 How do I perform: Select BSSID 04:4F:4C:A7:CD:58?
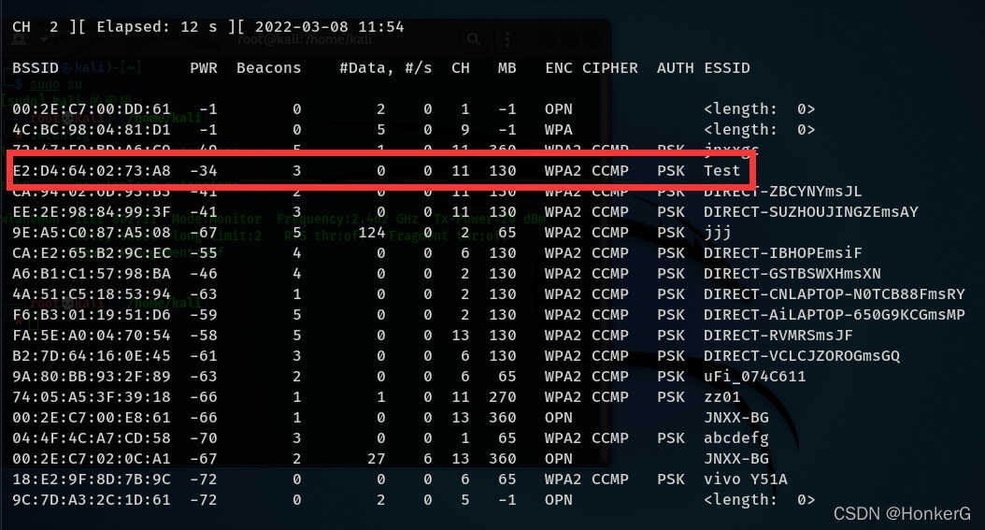tap(91, 438)
